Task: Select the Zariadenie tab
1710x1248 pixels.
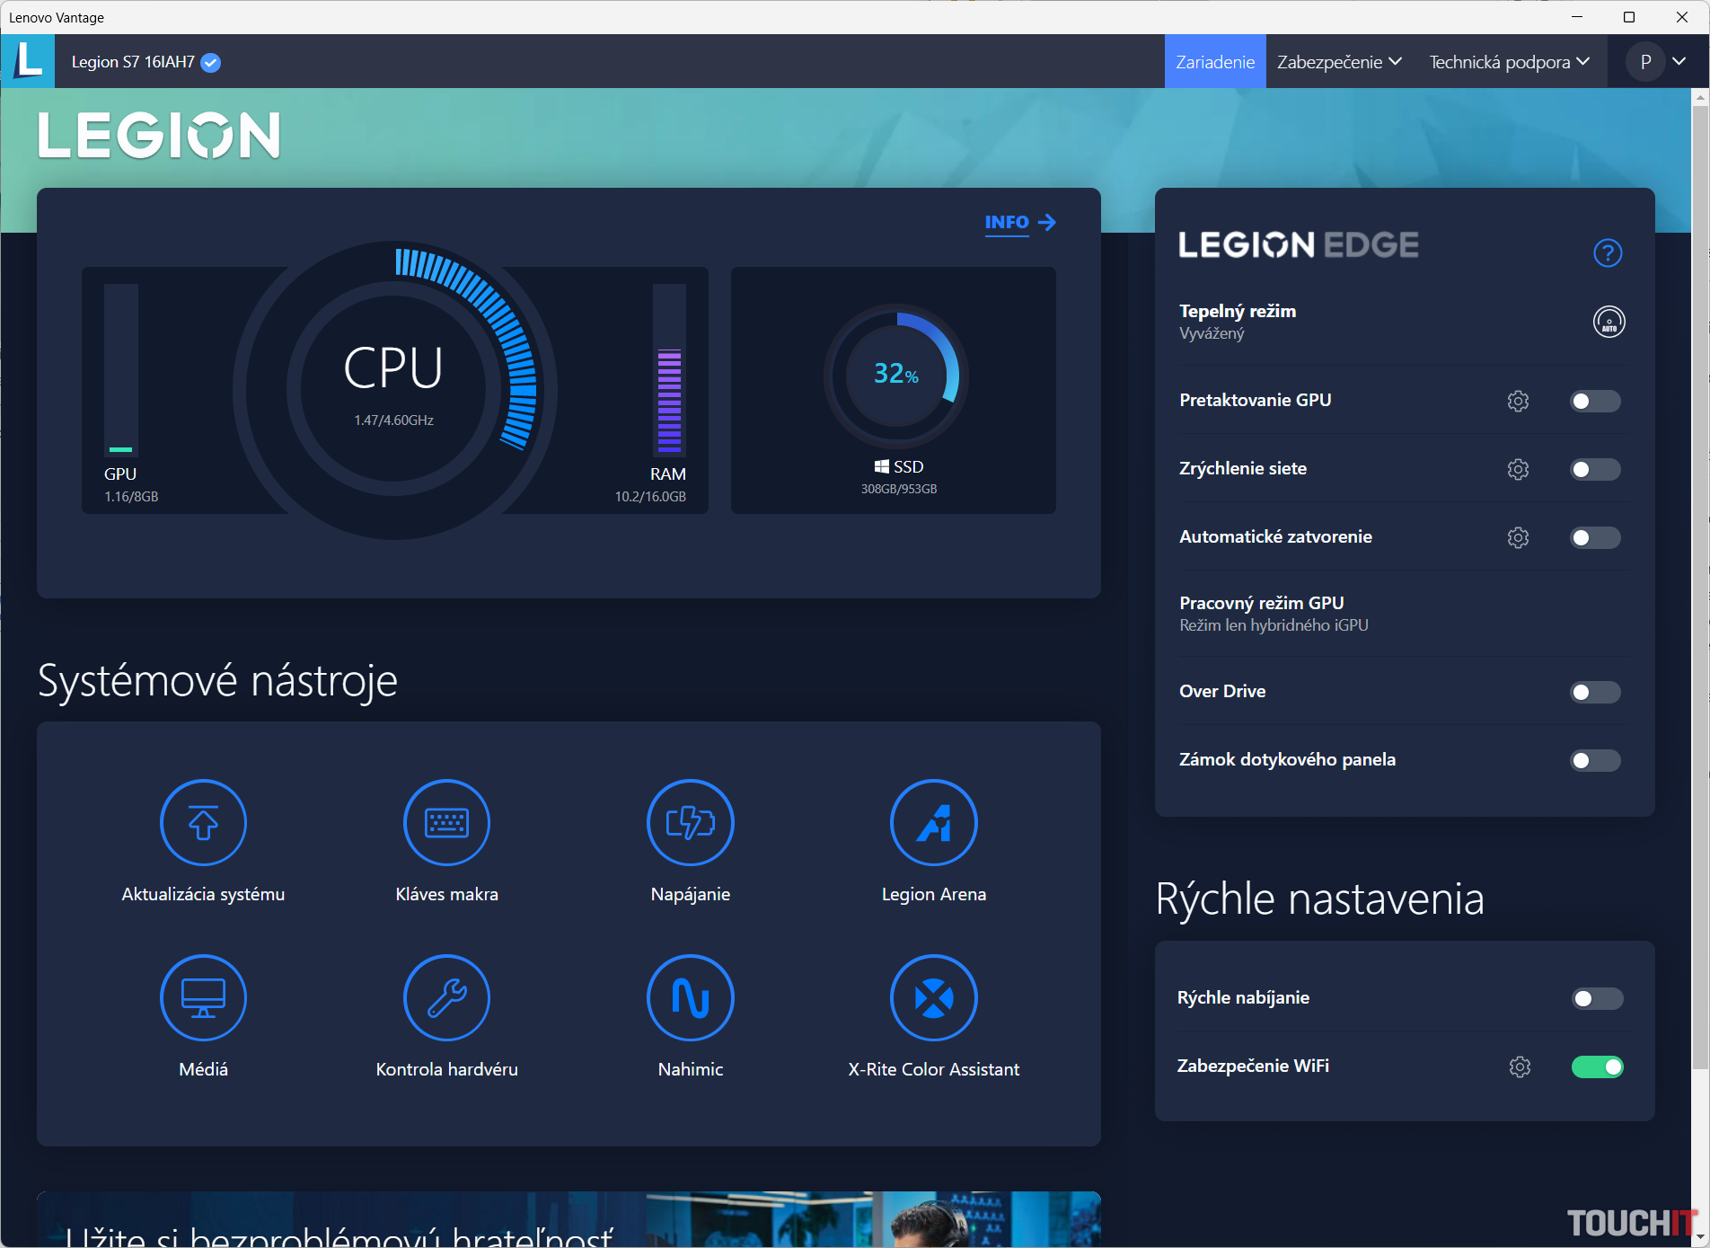Action: click(1214, 62)
